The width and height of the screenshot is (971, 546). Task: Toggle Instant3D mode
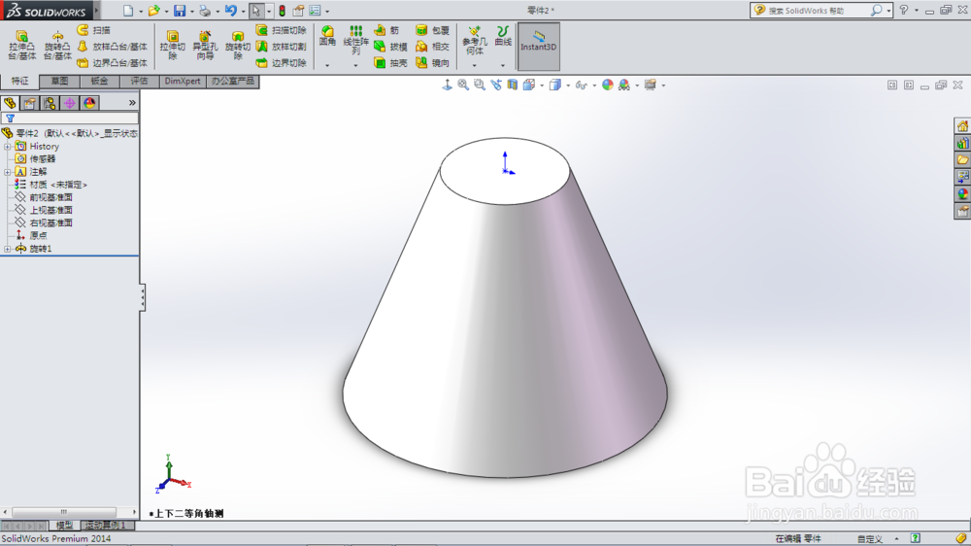coord(538,47)
